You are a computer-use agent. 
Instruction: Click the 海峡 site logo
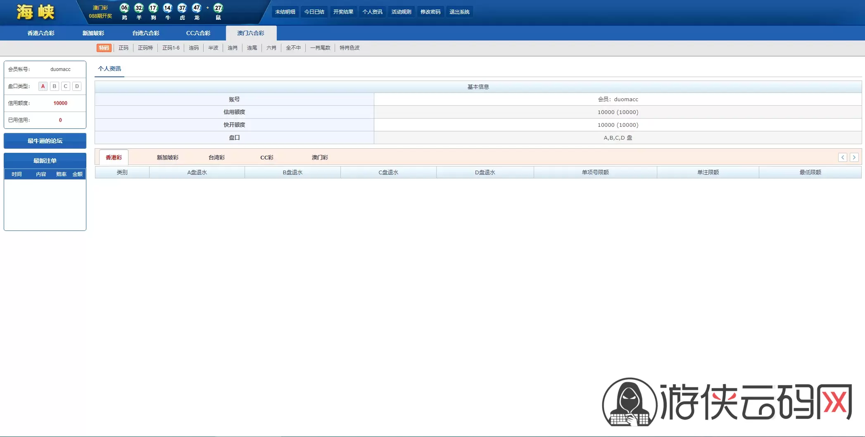click(36, 12)
